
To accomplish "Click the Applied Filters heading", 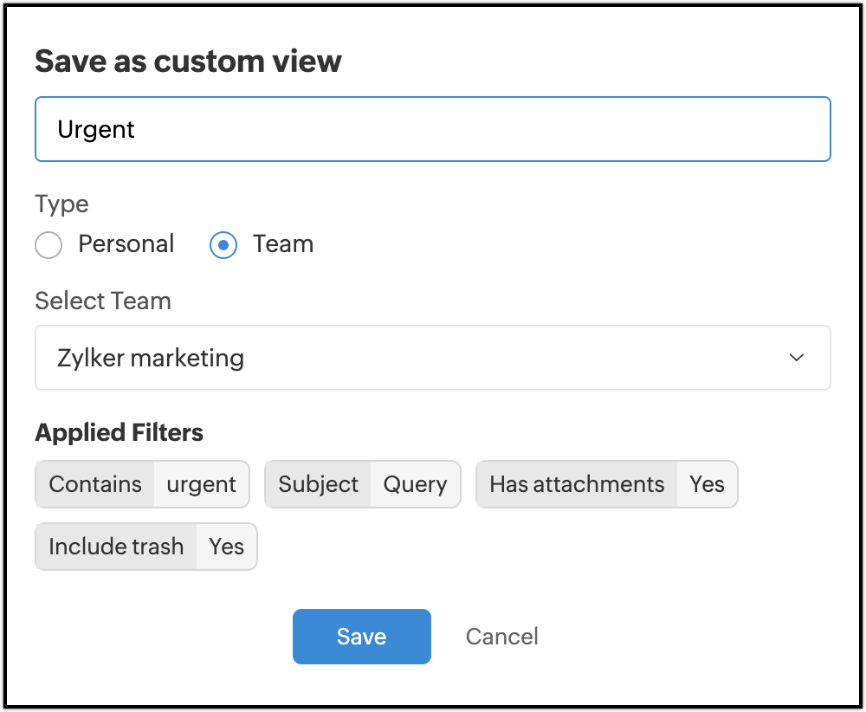I will (119, 432).
